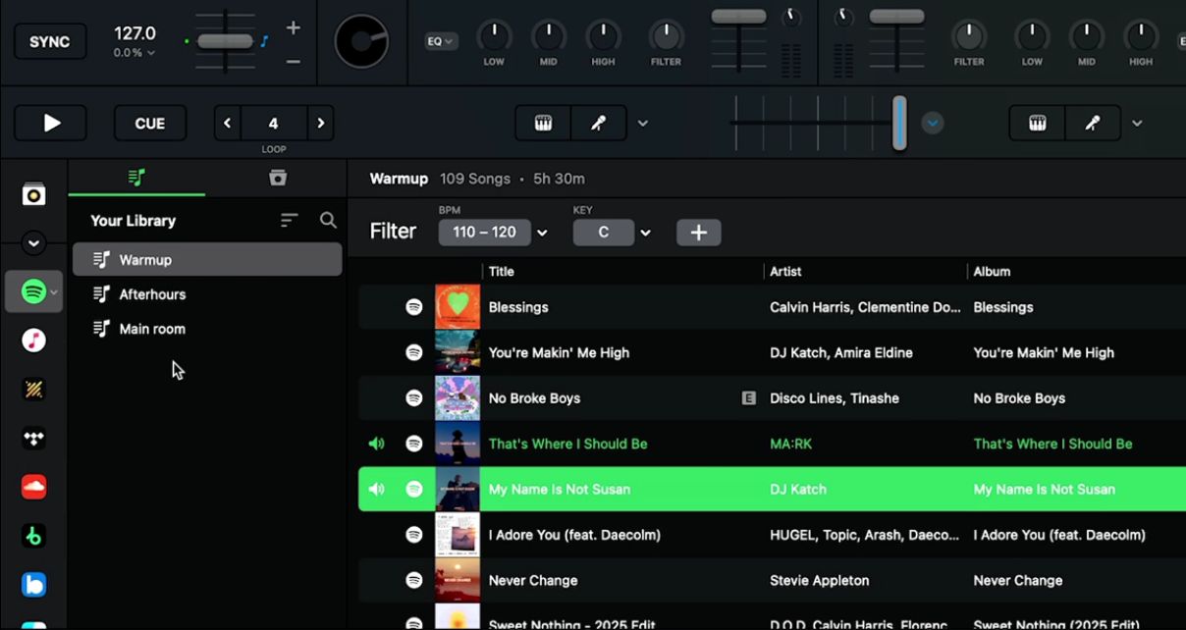Switch to the crates tab in the library
Viewport: 1186px width, 630px height.
(277, 178)
